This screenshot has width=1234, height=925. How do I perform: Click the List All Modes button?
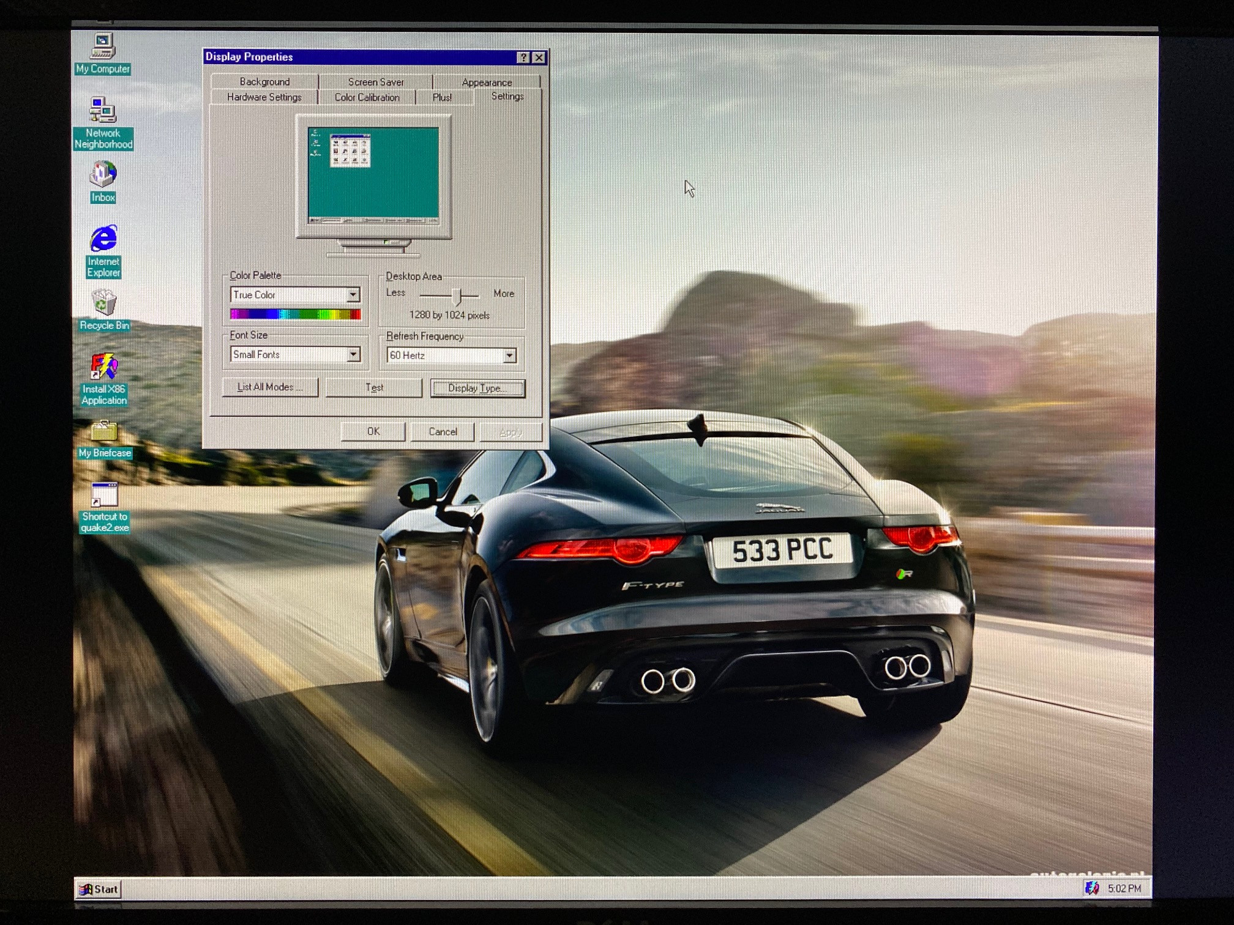pyautogui.click(x=270, y=387)
